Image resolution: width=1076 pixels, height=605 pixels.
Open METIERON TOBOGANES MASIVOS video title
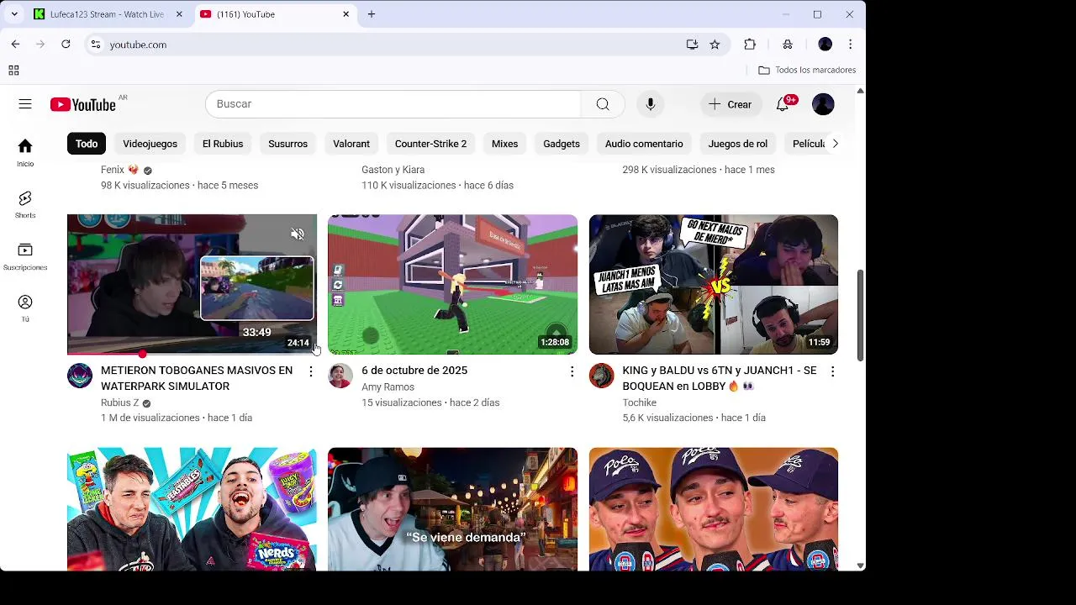(197, 378)
